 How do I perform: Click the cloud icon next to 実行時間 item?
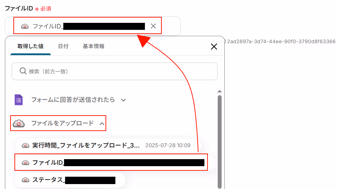[x=25, y=145]
